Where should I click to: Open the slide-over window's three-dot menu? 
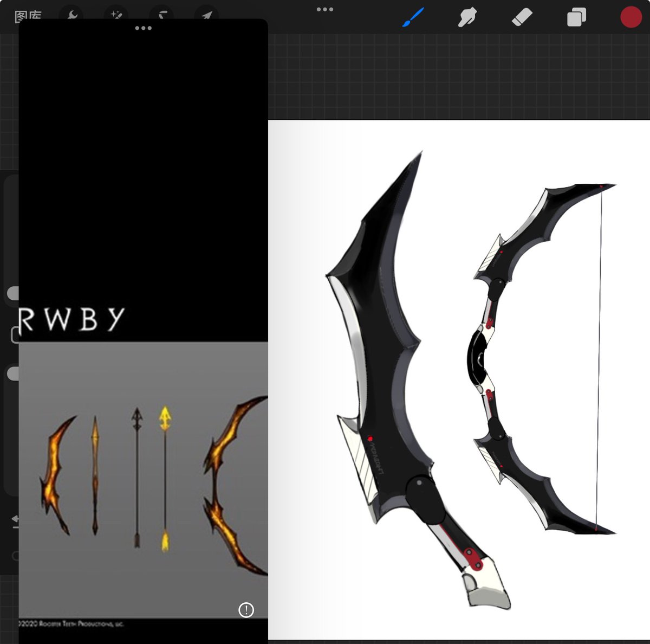point(143,28)
